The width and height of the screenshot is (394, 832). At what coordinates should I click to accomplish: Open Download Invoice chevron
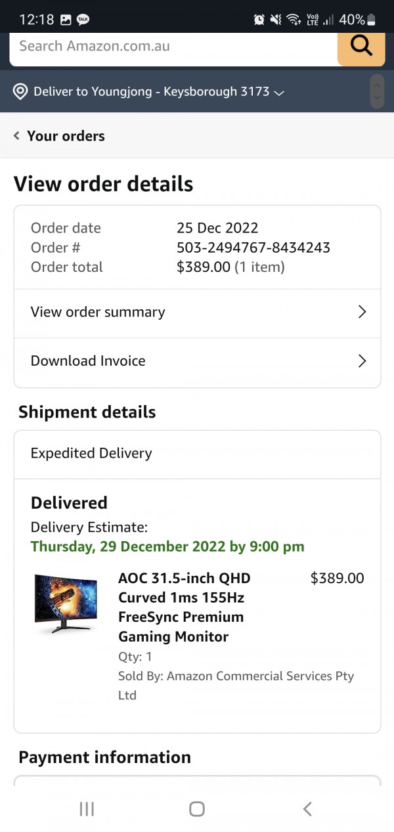[362, 361]
